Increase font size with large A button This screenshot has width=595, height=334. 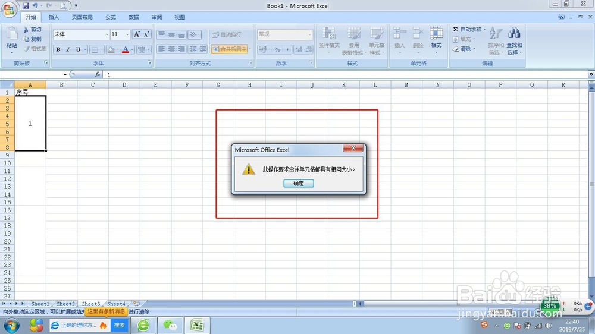[137, 34]
